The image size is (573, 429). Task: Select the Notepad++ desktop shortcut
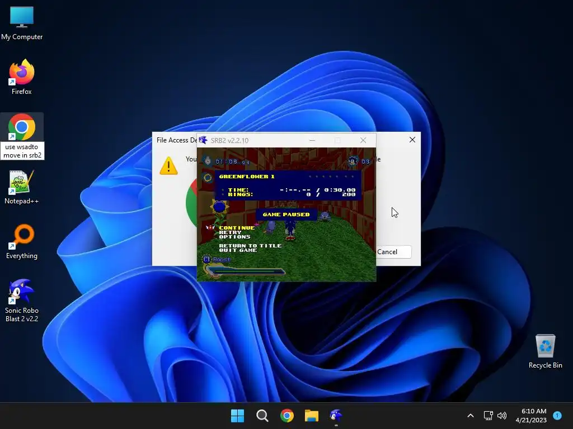[x=22, y=187]
